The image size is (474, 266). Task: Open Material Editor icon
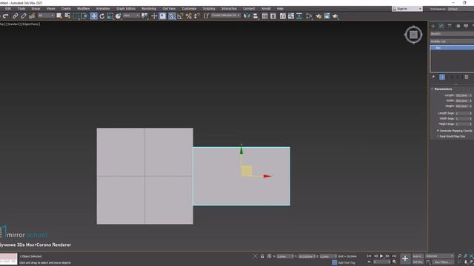tap(309, 16)
